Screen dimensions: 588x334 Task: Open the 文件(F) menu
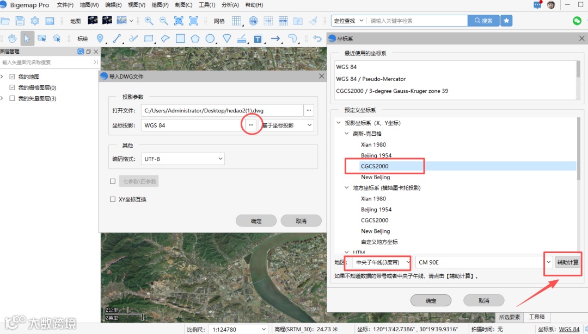coord(65,5)
